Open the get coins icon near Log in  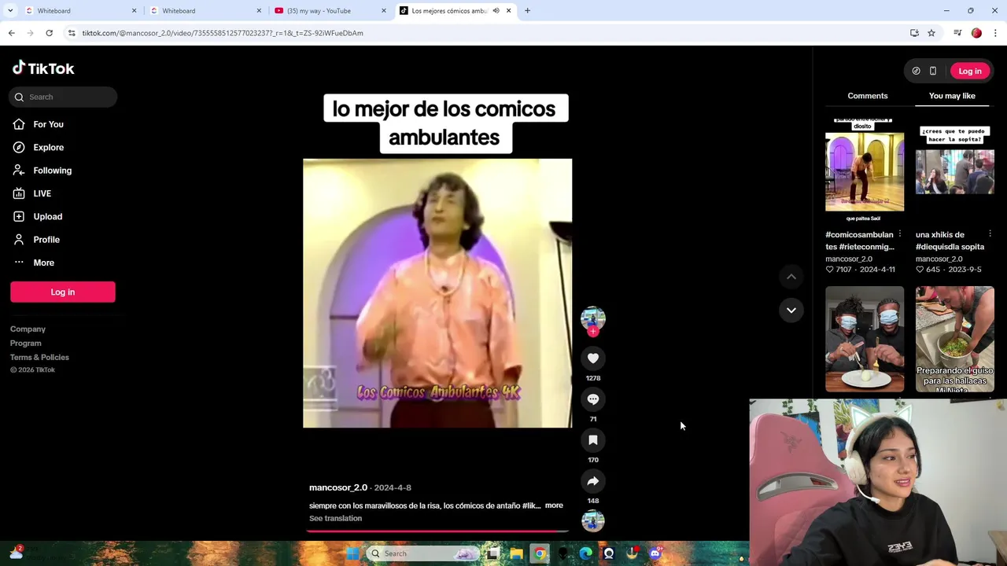click(917, 71)
